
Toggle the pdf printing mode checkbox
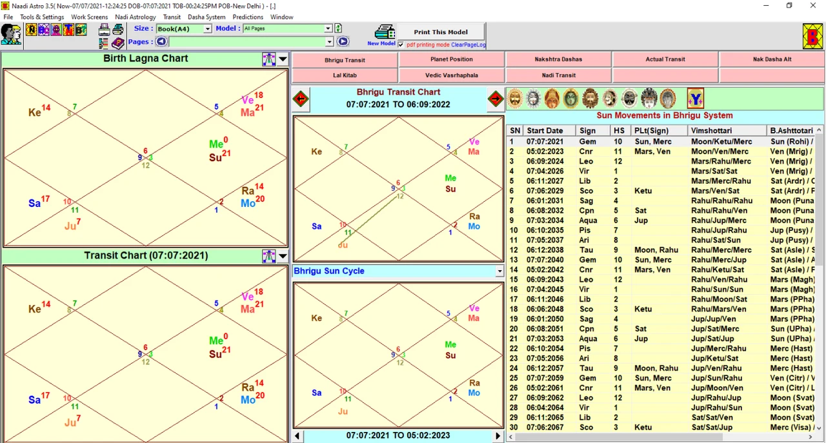[x=401, y=45]
